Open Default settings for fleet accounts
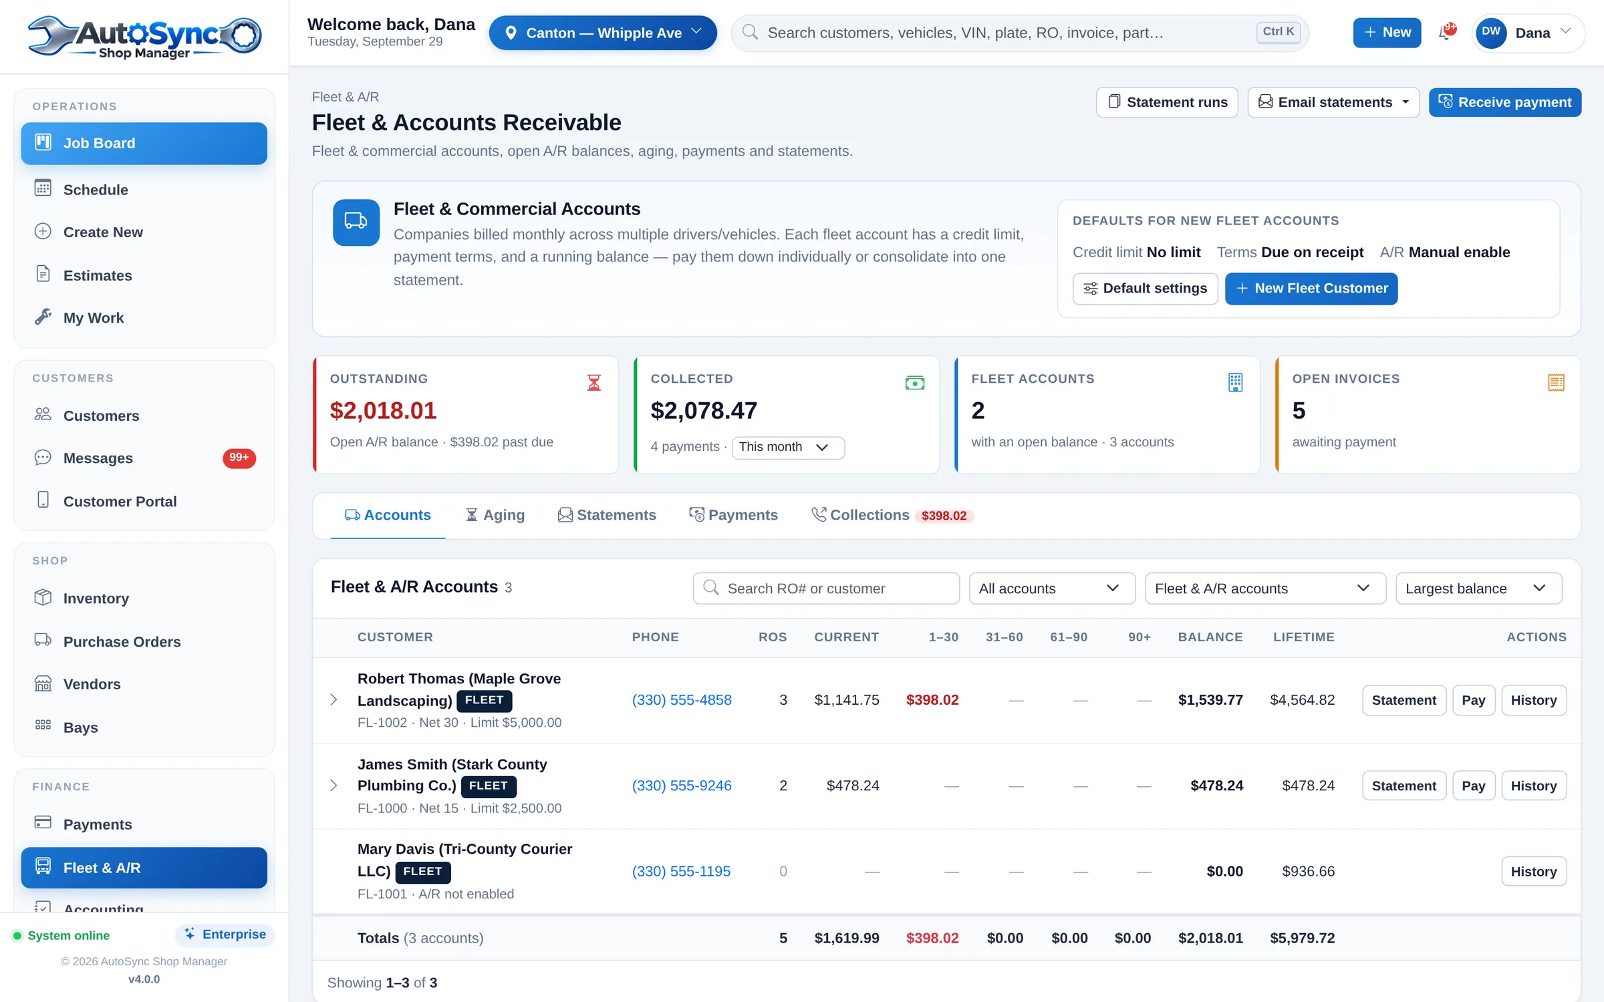This screenshot has height=1002, width=1604. click(x=1146, y=289)
